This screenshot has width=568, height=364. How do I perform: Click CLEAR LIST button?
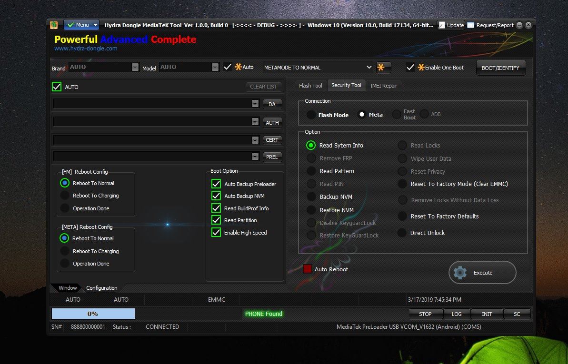point(263,87)
